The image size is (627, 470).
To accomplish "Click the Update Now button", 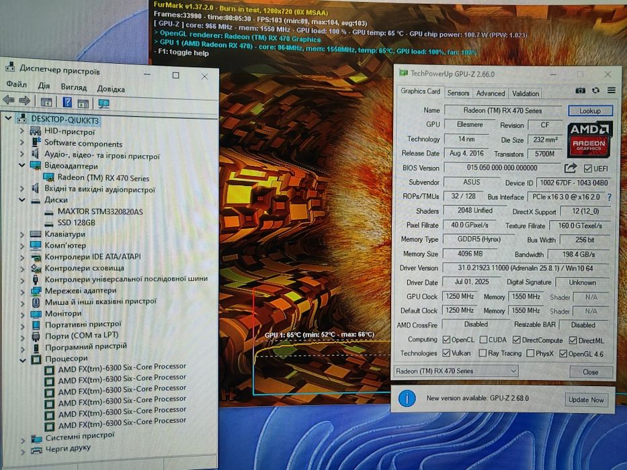I will coord(586,399).
